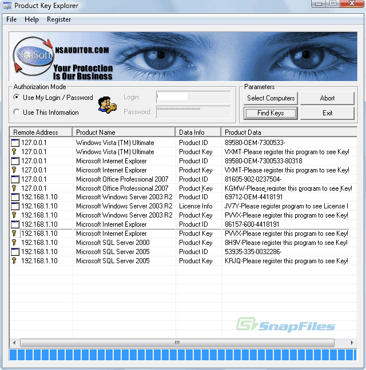Click the Password input field
The height and width of the screenshot is (370, 366).
193,112
